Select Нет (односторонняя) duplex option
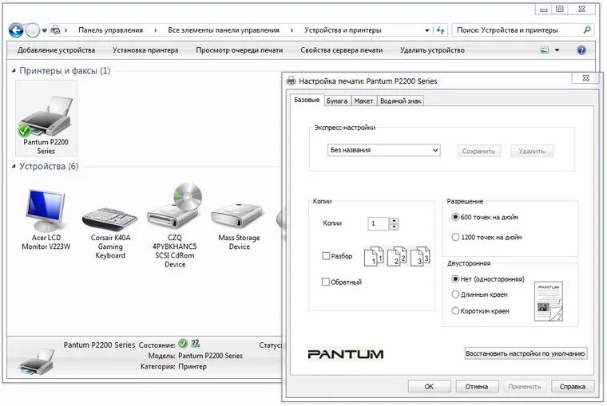 pyautogui.click(x=455, y=279)
